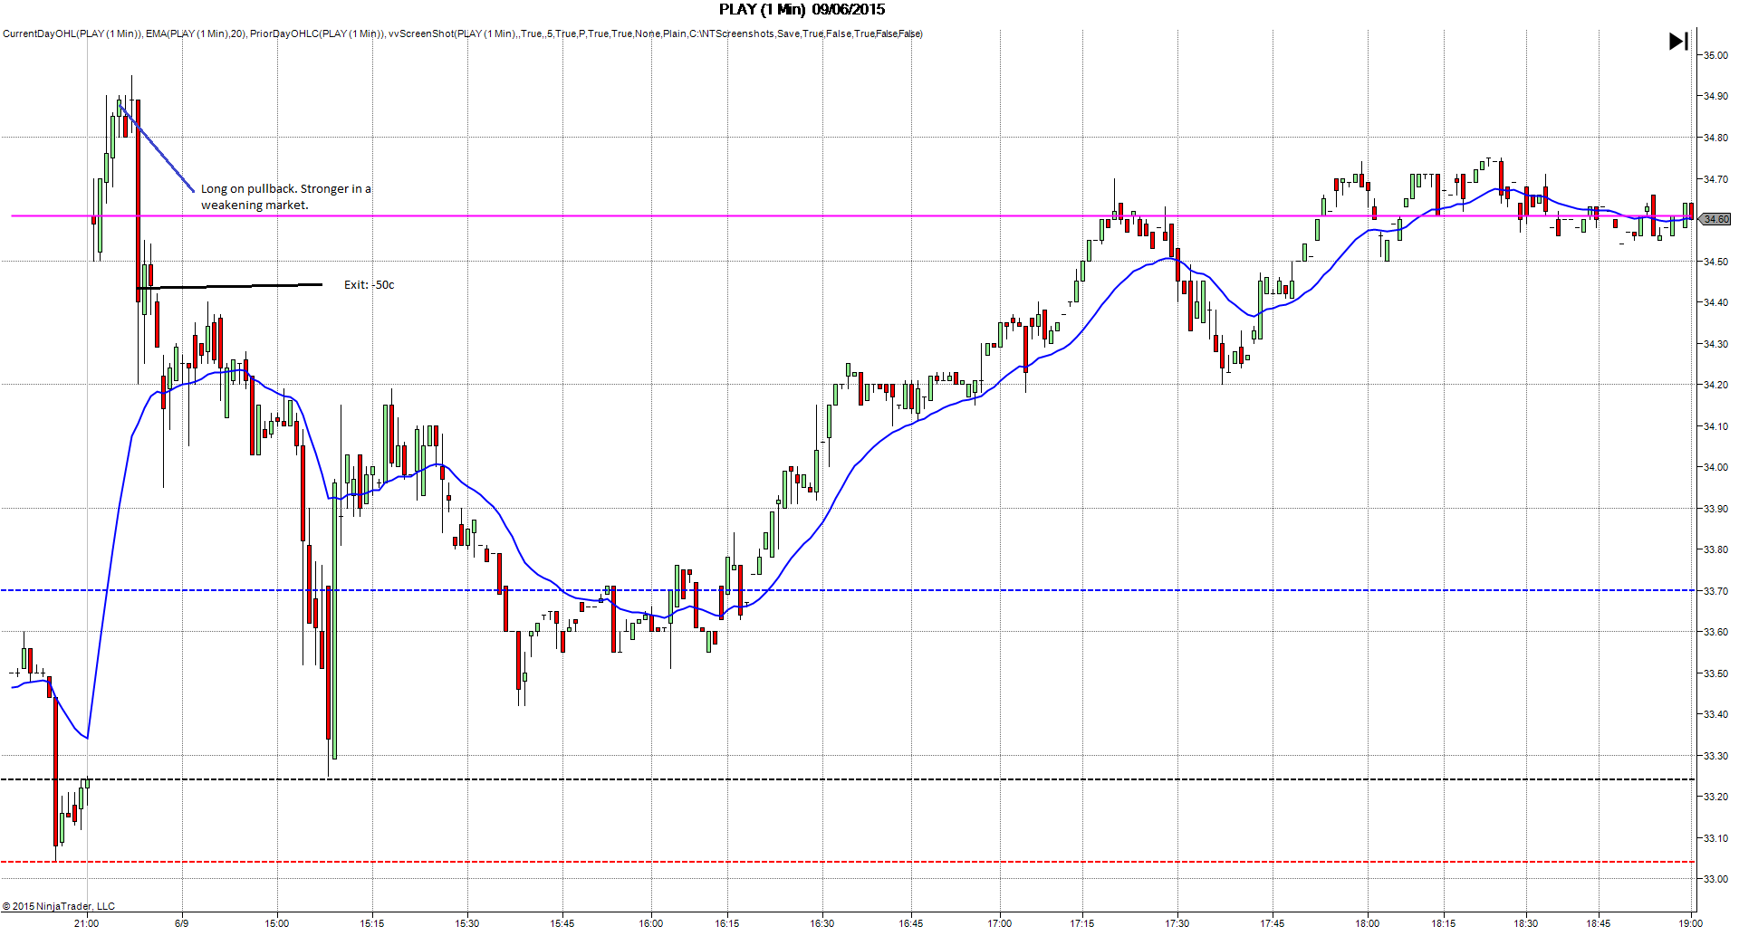
Task: Click the 33.70 price axis label
Action: [x=1715, y=591]
